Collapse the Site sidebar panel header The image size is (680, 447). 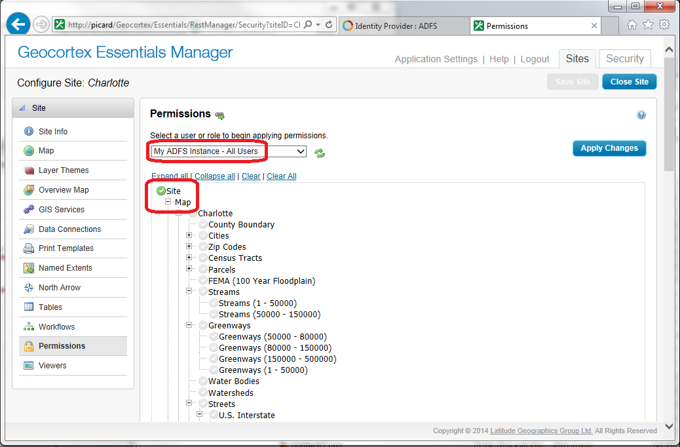click(x=73, y=107)
